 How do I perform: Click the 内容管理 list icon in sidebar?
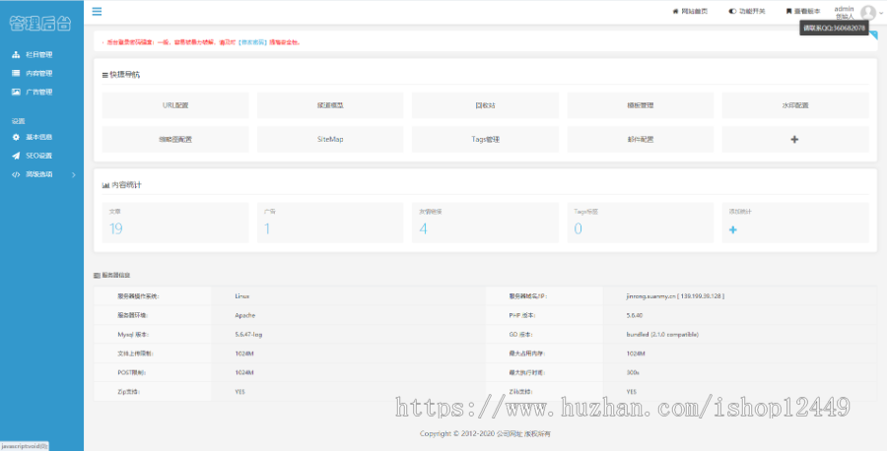(16, 73)
